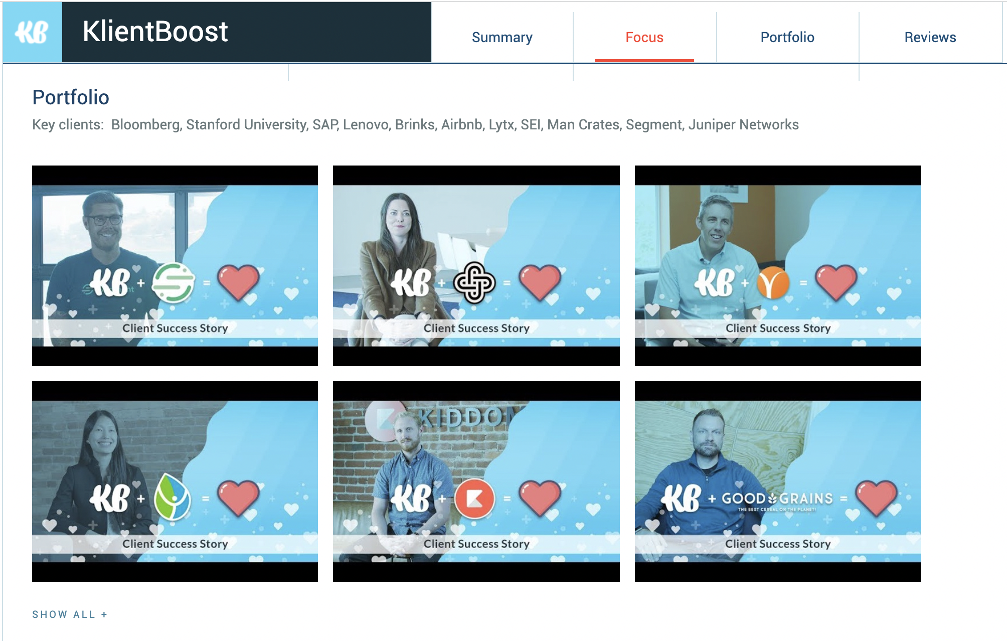Open the Kiddom client success video

point(476,482)
